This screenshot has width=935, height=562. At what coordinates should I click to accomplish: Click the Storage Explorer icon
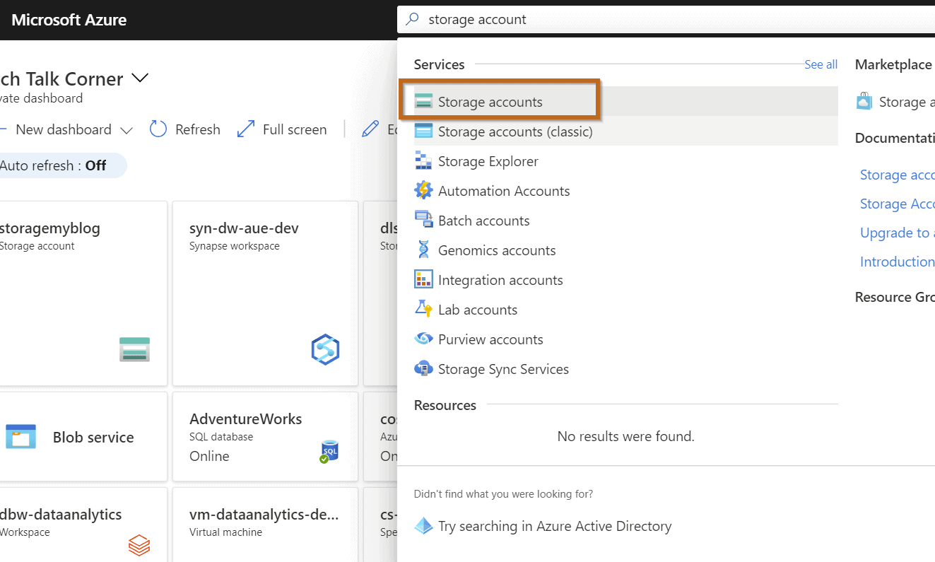click(423, 160)
